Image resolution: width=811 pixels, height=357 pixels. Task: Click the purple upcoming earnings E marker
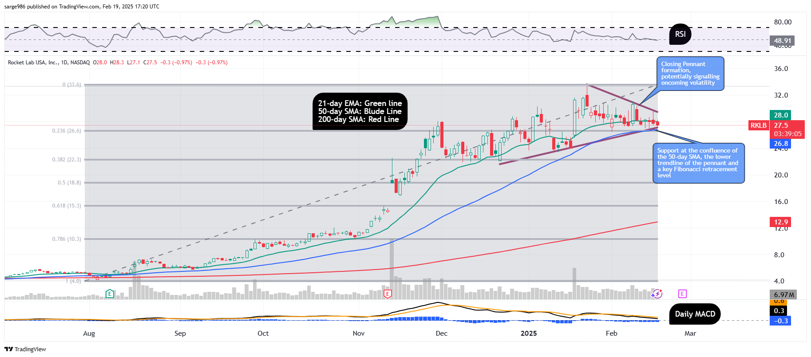tap(682, 294)
